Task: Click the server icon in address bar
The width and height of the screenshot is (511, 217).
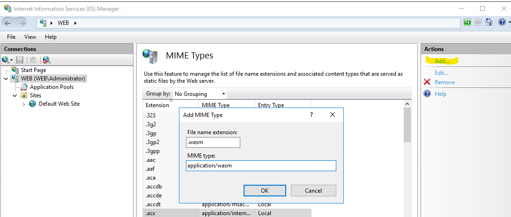Action: pos(43,23)
